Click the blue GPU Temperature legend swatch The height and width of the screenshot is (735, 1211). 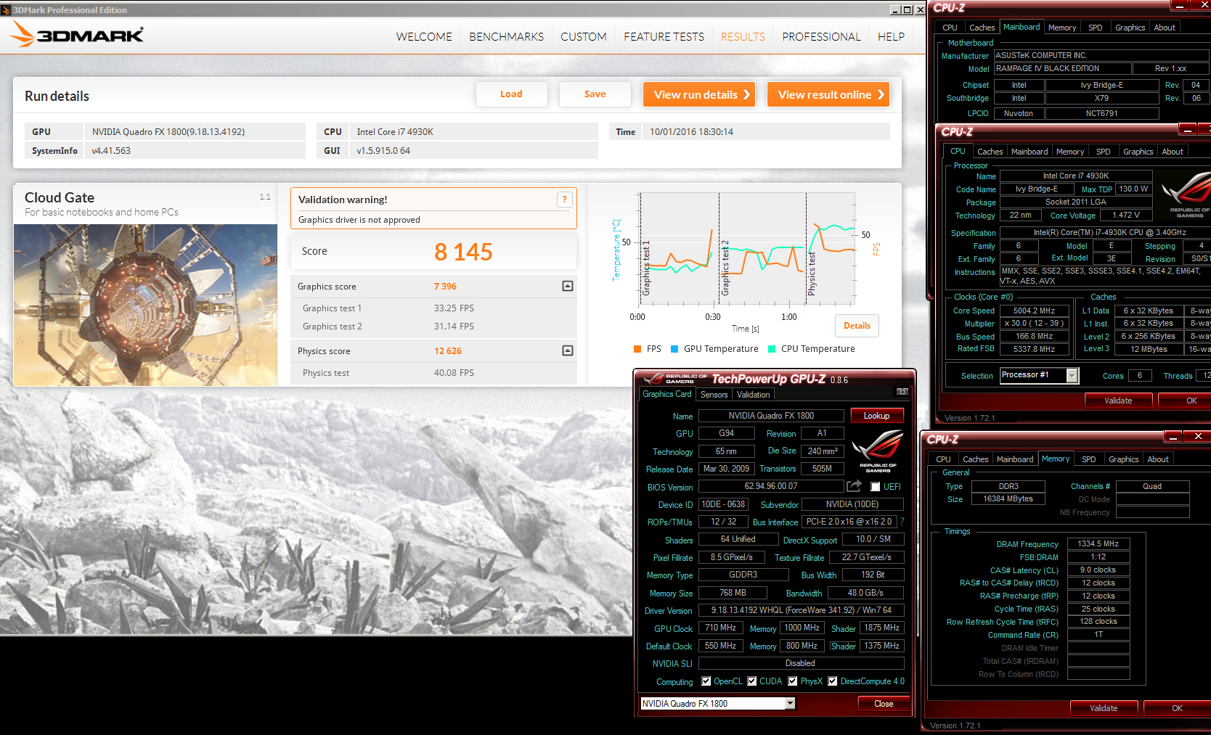tap(674, 349)
